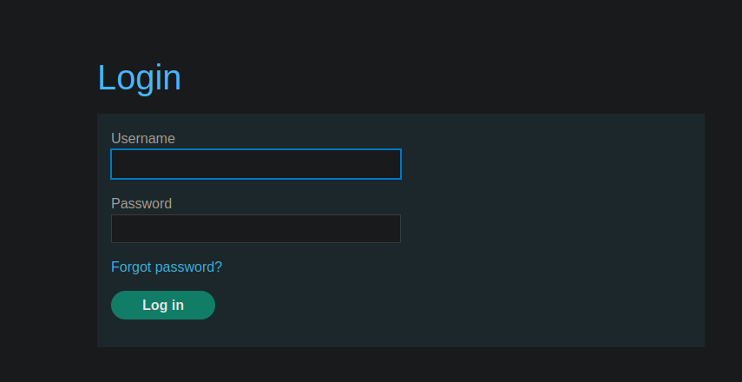The height and width of the screenshot is (382, 742).
Task: Click the Username input field
Action: (256, 164)
